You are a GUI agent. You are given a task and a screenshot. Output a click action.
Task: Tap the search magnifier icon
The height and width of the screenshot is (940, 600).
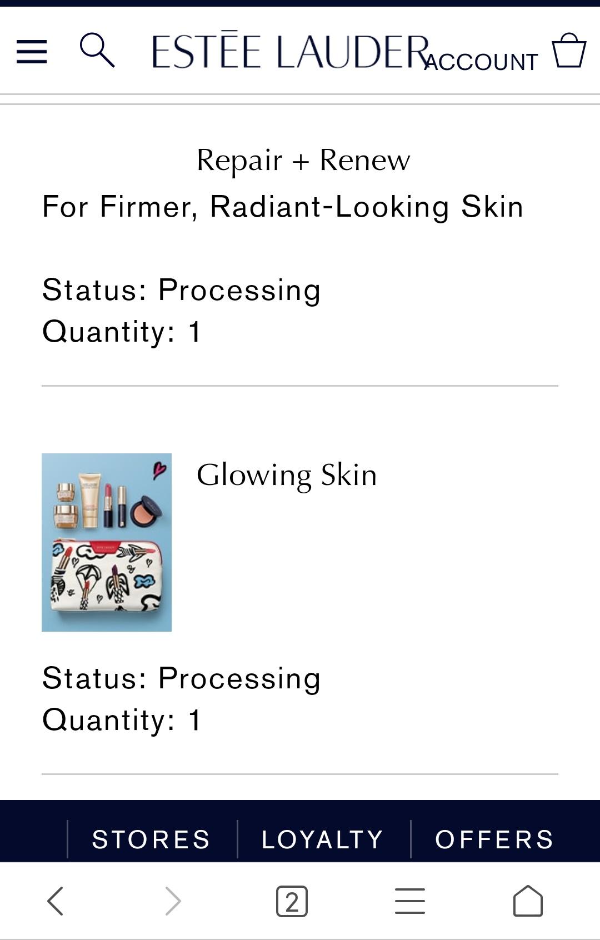tap(97, 50)
